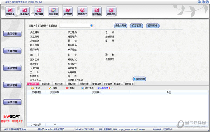Open the 信息统计 (Info Statistics) toolbar icon
Image resolution: width=210 pixels, height=132 pixels.
pos(24,12)
